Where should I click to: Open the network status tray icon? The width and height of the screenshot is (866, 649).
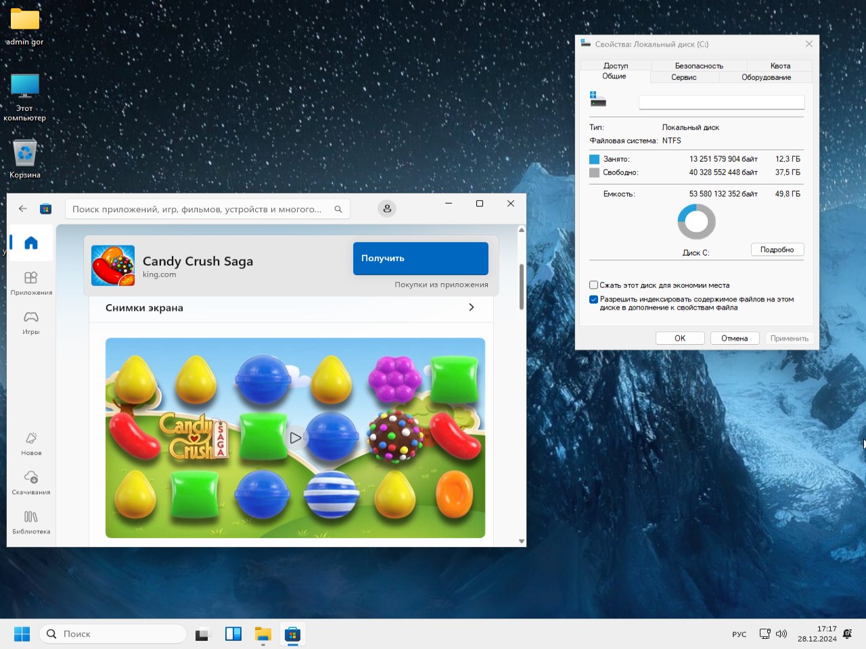tap(765, 634)
